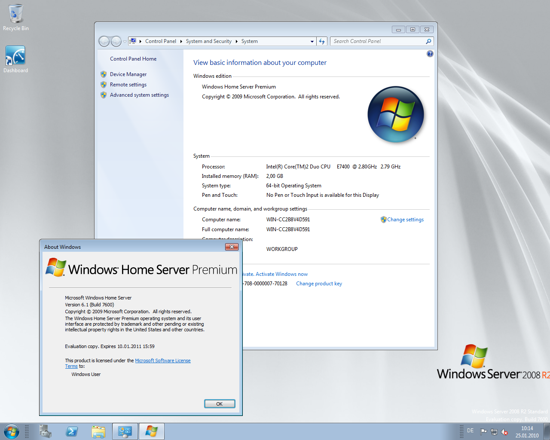The height and width of the screenshot is (440, 550).
Task: Click Activate Windows now link
Action: [282, 274]
